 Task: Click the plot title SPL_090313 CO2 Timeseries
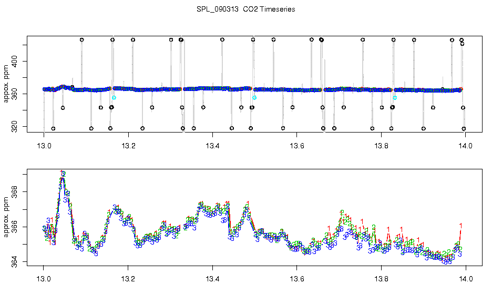[245, 9]
